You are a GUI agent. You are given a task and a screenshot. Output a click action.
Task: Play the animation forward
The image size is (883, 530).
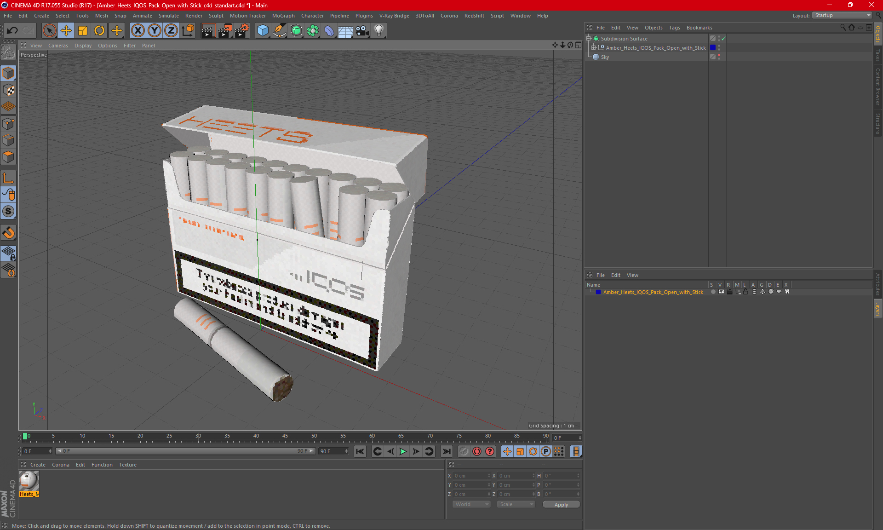tap(403, 451)
